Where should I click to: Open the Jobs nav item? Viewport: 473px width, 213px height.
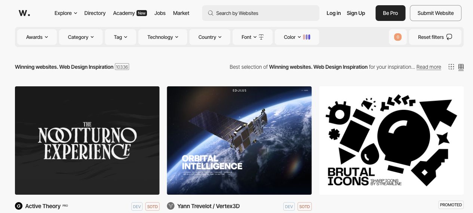click(x=160, y=13)
